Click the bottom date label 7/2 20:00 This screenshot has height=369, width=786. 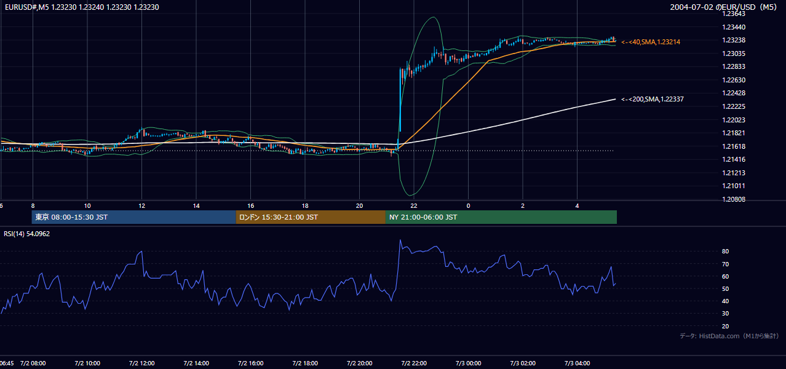[360, 363]
